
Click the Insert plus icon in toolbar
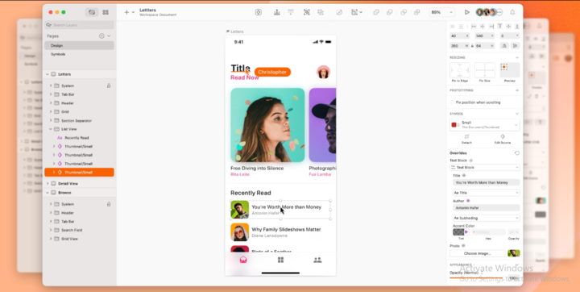tap(126, 12)
